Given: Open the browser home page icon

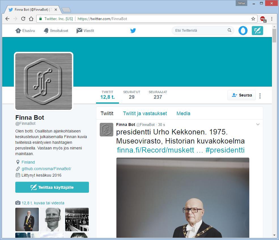Looking at the screenshot, I should [x=31, y=19].
